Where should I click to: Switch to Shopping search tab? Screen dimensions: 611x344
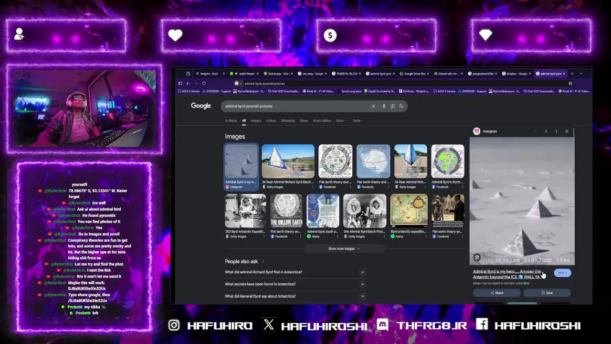tap(288, 120)
